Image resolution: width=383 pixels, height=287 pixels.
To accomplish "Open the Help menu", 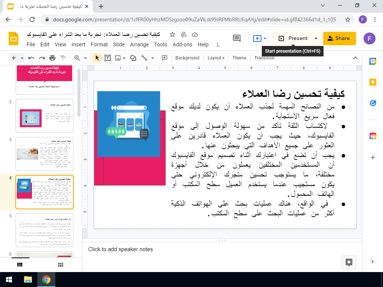I will point(203,44).
